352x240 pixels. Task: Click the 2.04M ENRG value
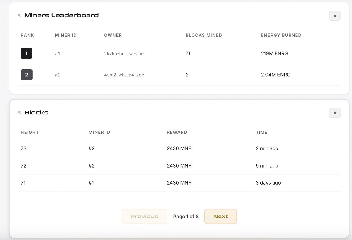tap(276, 75)
